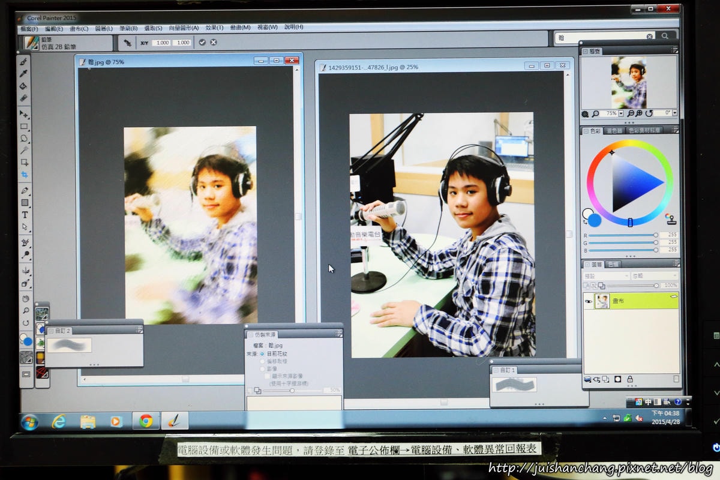
Task: Pick the Dropper tool
Action: coord(25,73)
